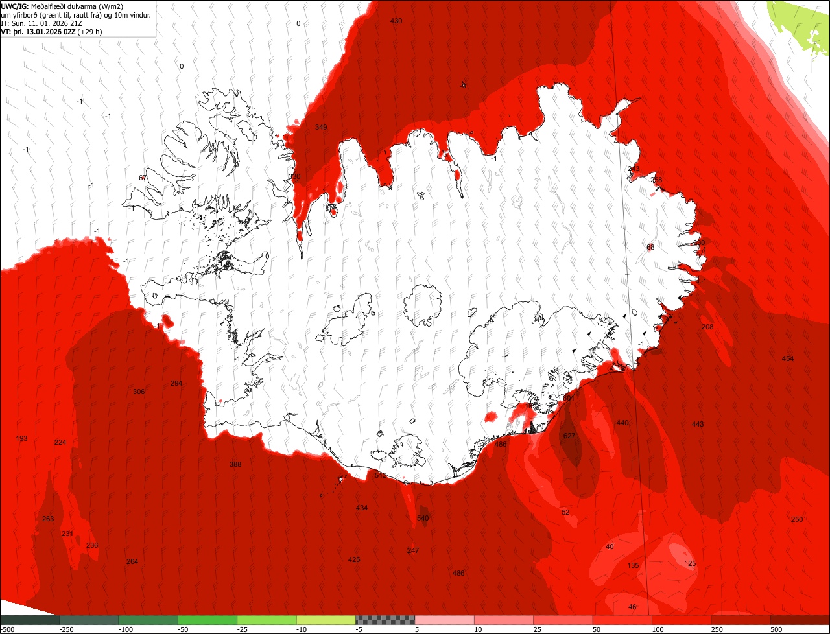The image size is (830, 634).
Task: Click the map value 454
Action: pos(788,358)
